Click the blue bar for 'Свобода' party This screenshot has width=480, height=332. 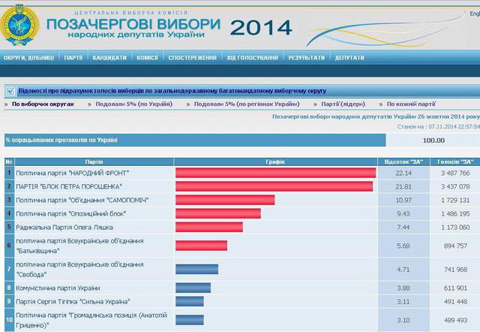[196, 269]
